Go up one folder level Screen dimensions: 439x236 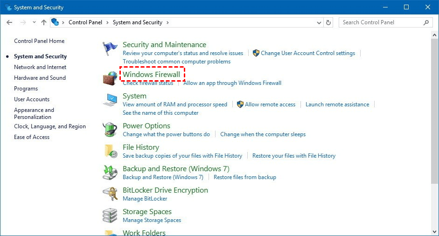point(44,22)
